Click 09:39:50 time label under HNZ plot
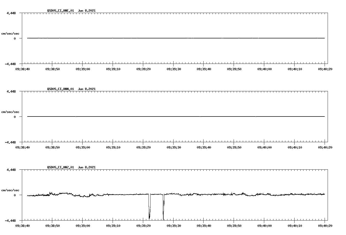Viewport: 346px width, 235px height. [234, 226]
